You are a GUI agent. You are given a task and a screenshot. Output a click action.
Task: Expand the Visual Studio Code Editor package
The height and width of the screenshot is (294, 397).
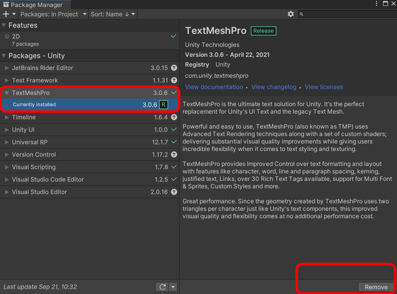click(7, 179)
